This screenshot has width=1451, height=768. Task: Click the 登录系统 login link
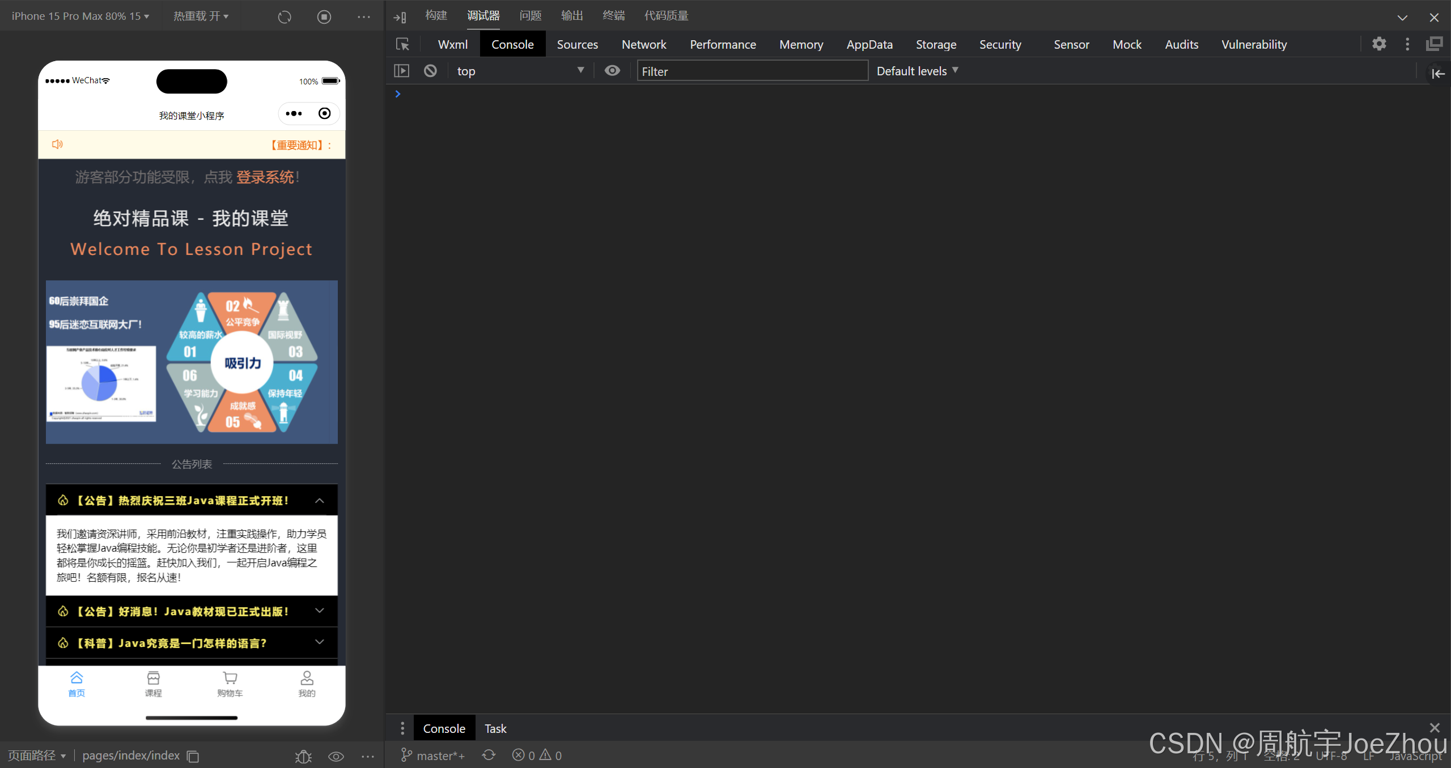click(x=265, y=177)
